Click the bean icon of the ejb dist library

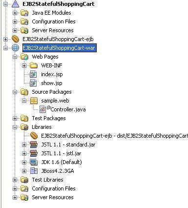point(34,136)
